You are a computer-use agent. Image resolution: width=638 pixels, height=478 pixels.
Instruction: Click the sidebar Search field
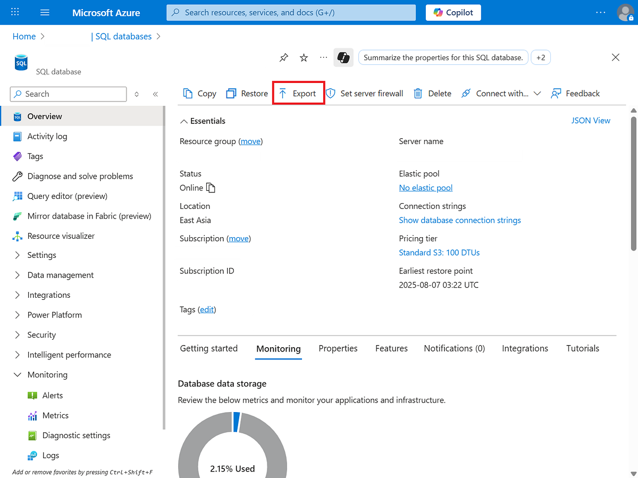pyautogui.click(x=68, y=94)
